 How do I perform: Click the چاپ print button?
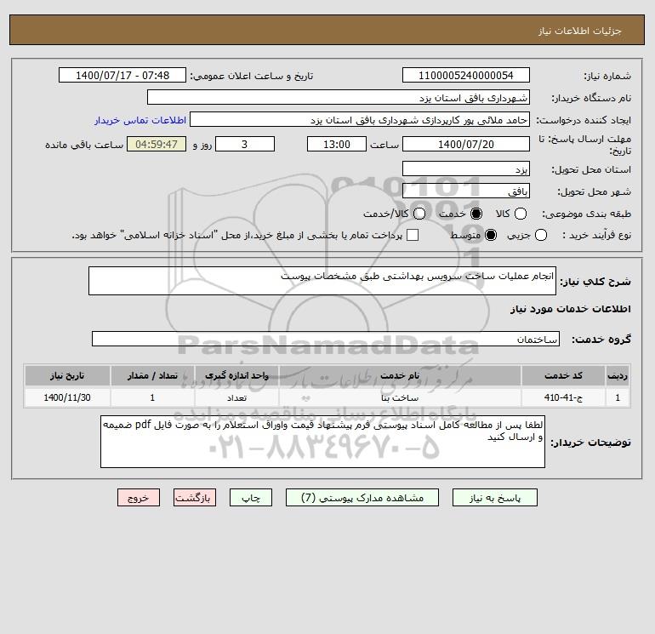251,498
